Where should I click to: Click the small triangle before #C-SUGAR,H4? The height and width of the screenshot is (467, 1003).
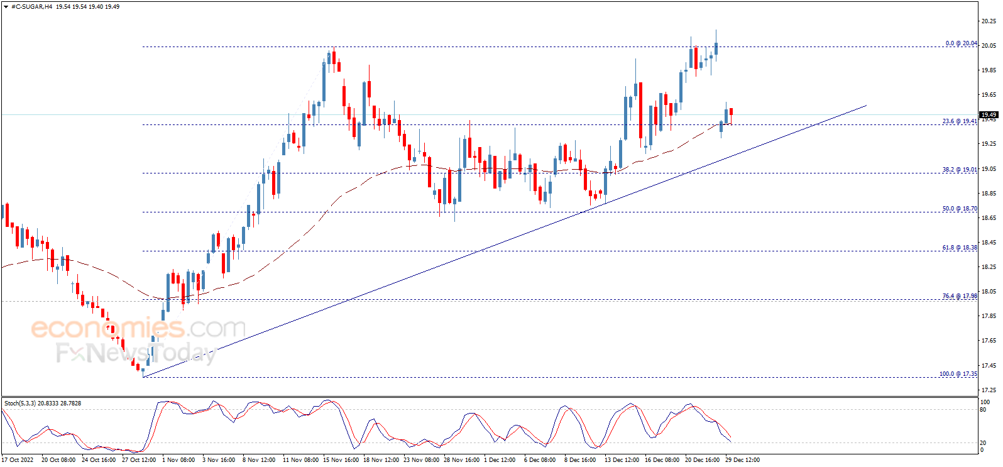point(6,7)
